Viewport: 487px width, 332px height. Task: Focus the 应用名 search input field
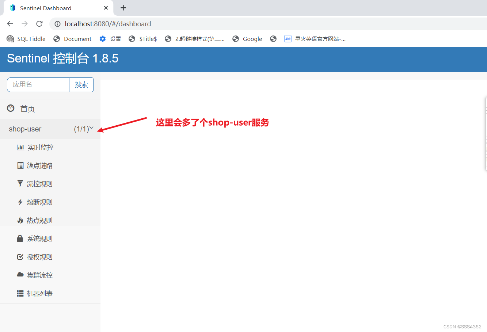click(38, 85)
